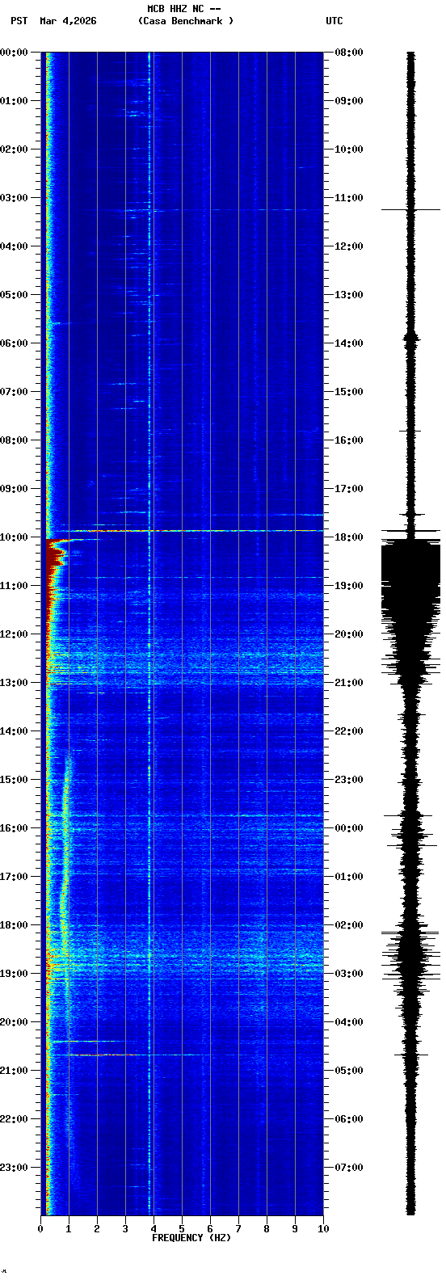Click the "10" frequency axis tick label
The width and height of the screenshot is (446, 1280).
pos(323,1229)
